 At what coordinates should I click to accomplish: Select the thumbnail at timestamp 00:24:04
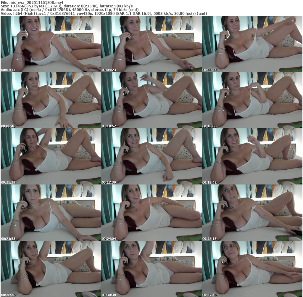click(151, 213)
